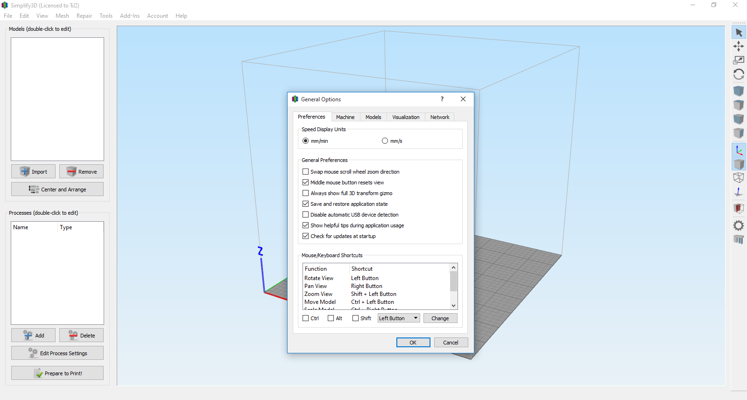Click the Remove model button
The width and height of the screenshot is (747, 400).
(81, 171)
